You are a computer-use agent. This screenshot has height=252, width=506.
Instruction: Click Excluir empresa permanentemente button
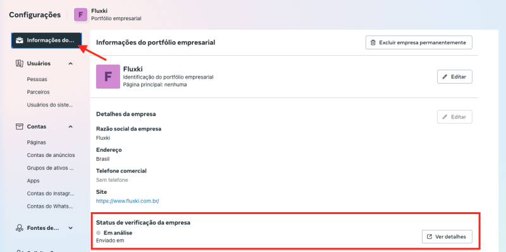[x=419, y=42]
